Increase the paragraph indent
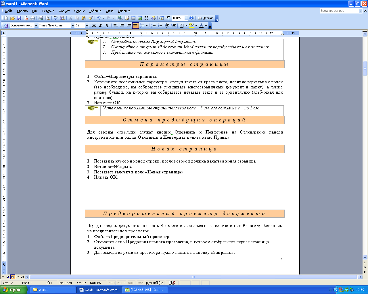 [x=173, y=26]
